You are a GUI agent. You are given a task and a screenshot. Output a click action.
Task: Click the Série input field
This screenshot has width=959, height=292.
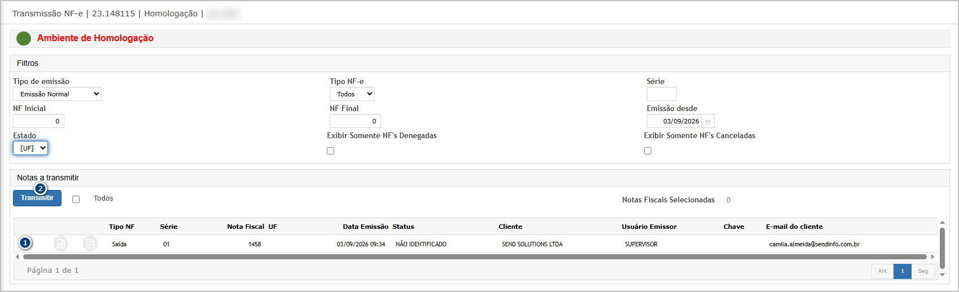coord(662,94)
